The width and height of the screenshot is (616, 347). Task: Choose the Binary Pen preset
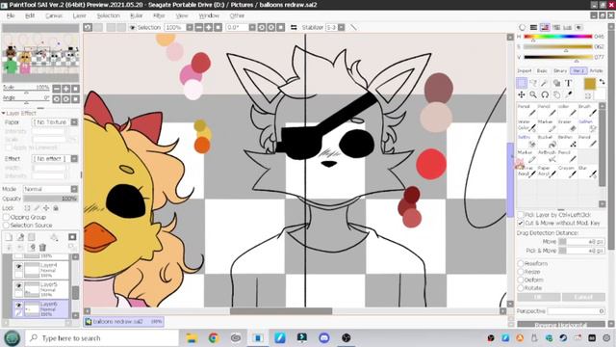click(x=568, y=142)
